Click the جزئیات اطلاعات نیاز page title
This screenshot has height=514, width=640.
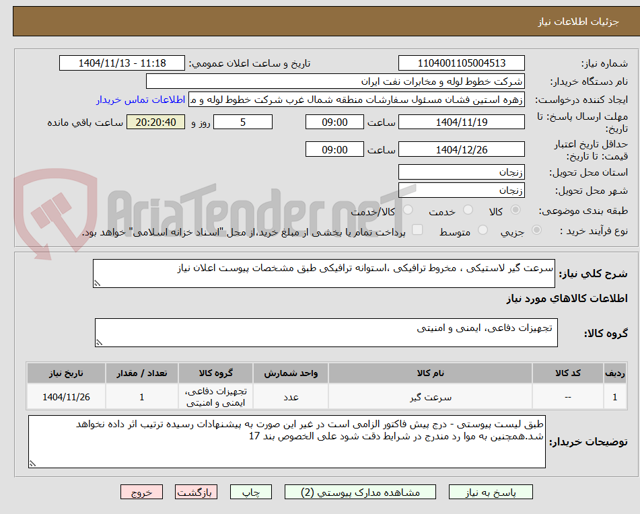click(578, 22)
